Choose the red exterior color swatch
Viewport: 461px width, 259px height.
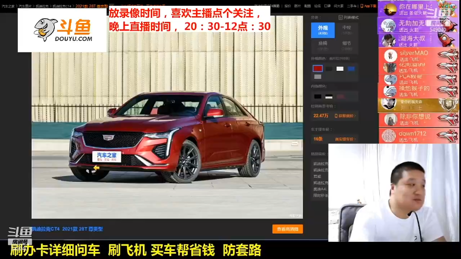click(318, 68)
